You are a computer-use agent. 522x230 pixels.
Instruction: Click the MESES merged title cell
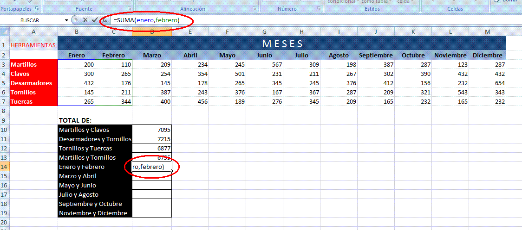point(282,44)
